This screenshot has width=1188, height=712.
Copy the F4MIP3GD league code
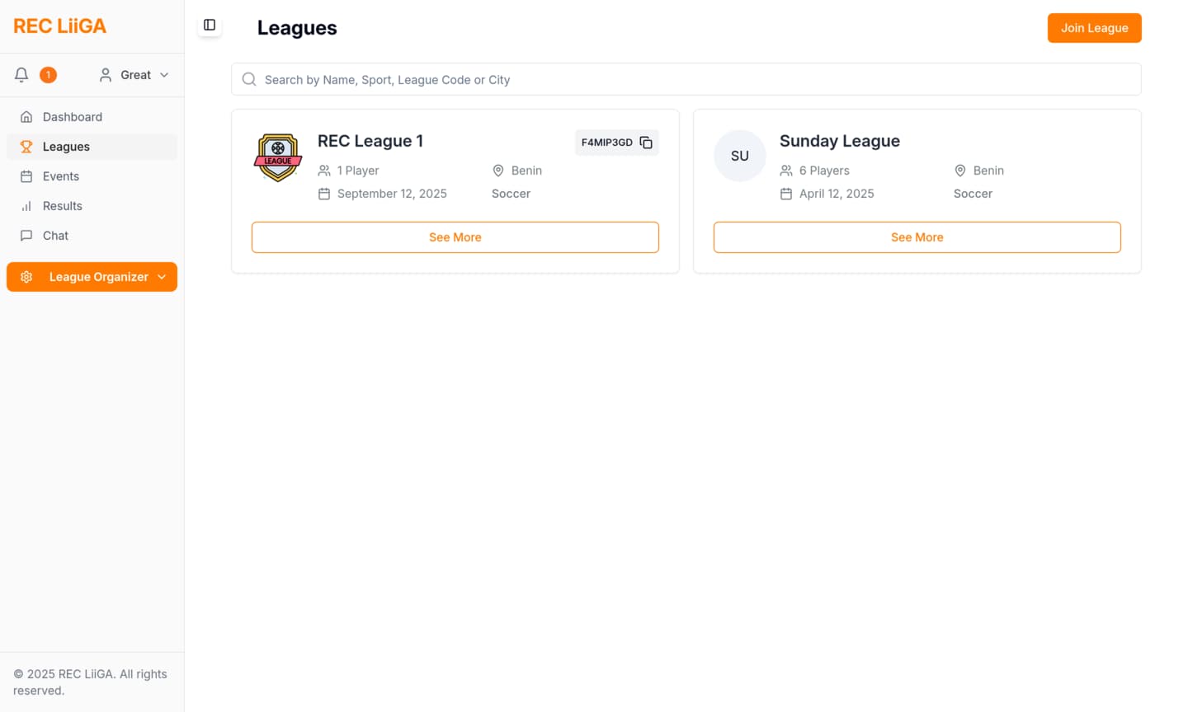coord(646,143)
